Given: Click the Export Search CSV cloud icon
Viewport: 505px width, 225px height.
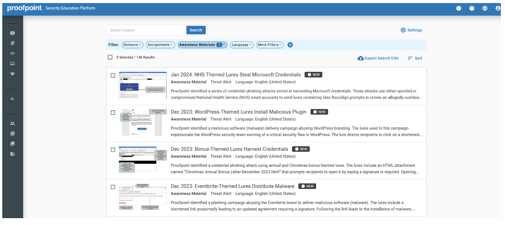Looking at the screenshot, I should pos(360,58).
